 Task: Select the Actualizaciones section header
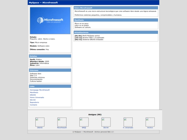pos(116,32)
